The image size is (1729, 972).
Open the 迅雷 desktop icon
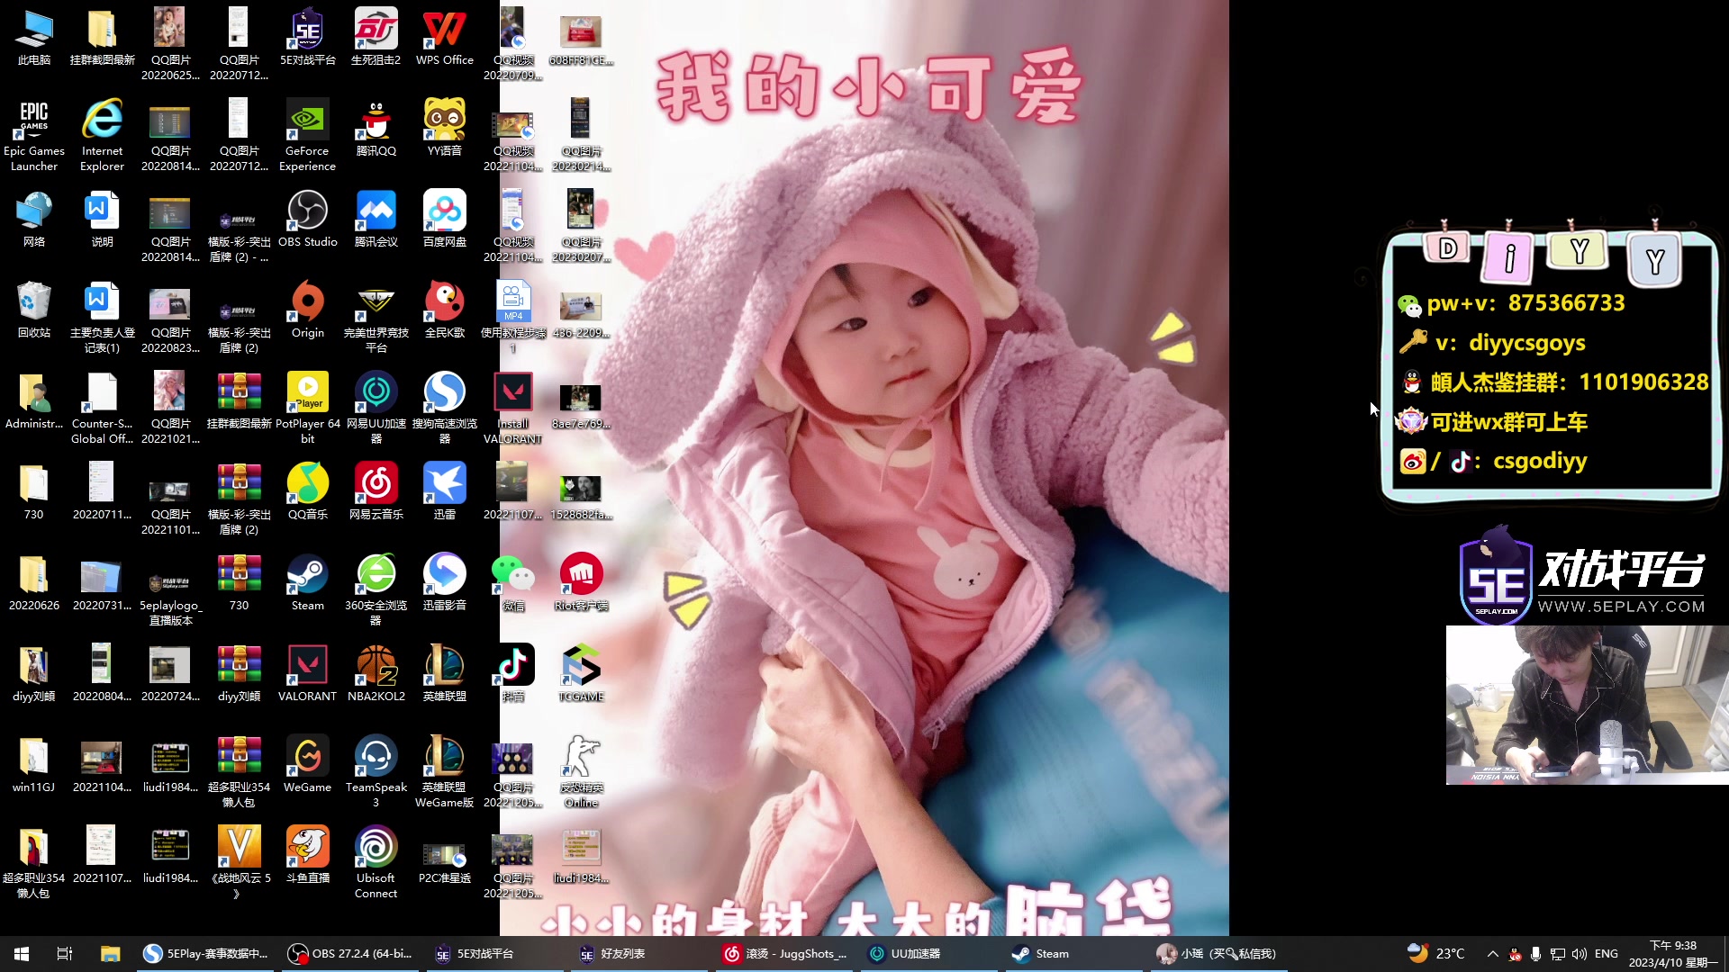[444, 491]
